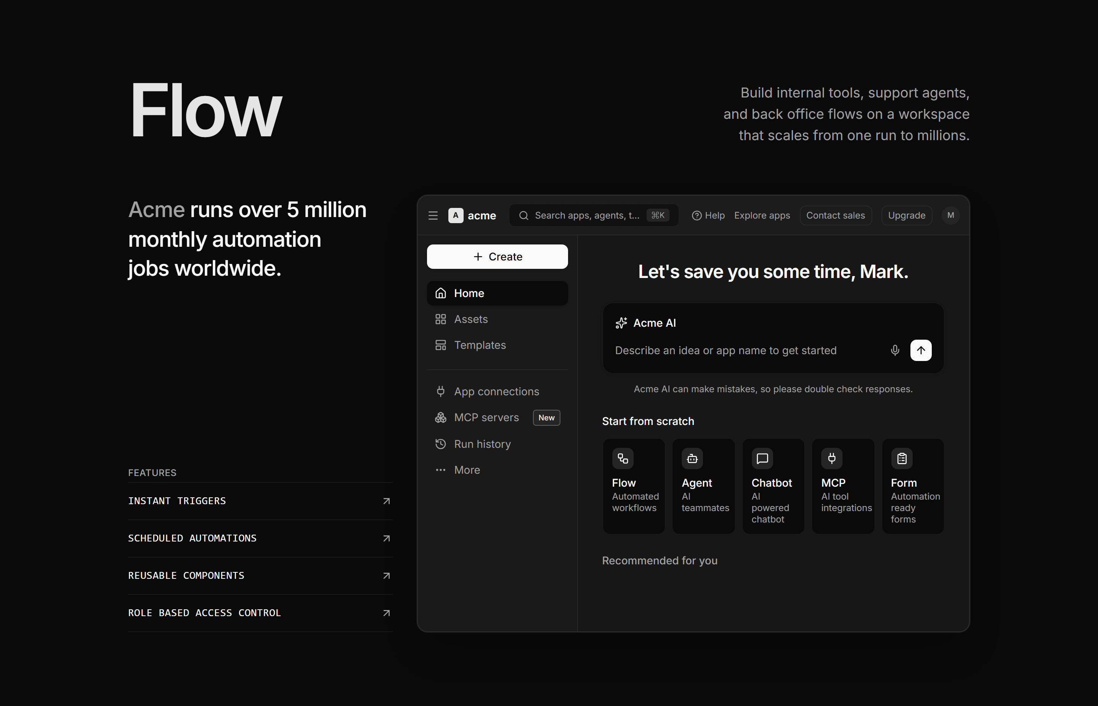
Task: Click the Flow card title text
Action: point(624,483)
